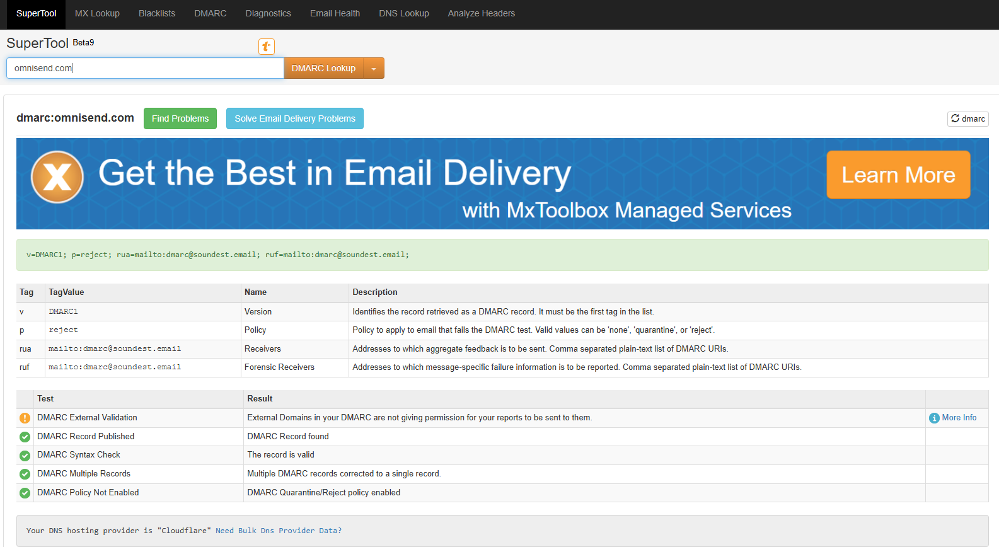Open the Analyze Headers tab

tap(482, 13)
